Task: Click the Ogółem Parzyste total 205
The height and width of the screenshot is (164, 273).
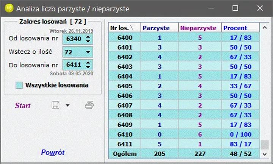Action: point(160,154)
